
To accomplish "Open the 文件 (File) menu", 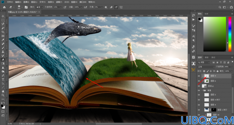I will [10, 2].
